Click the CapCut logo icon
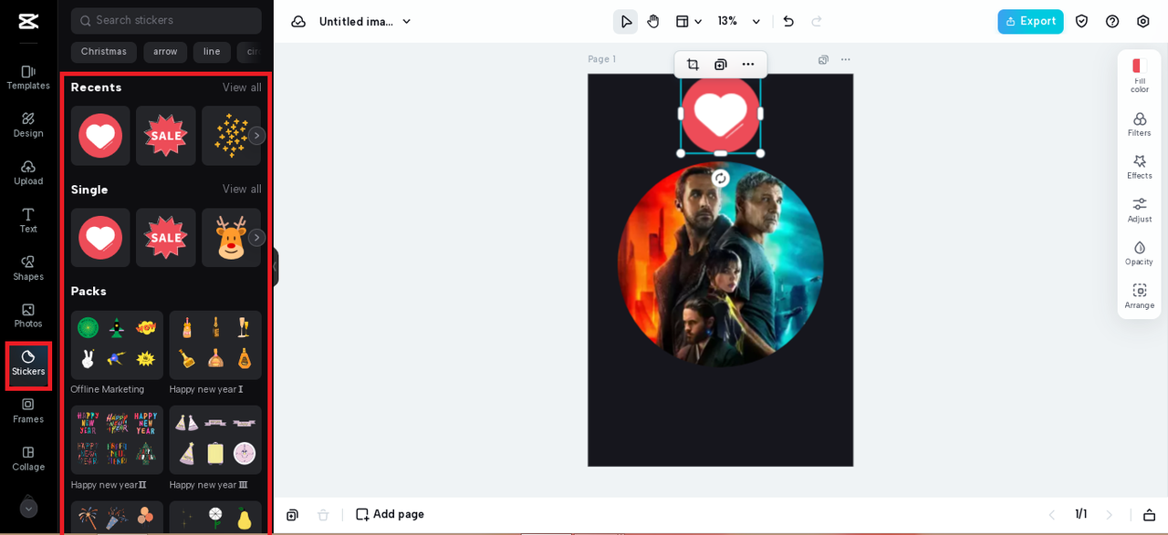1168x535 pixels. (x=28, y=21)
